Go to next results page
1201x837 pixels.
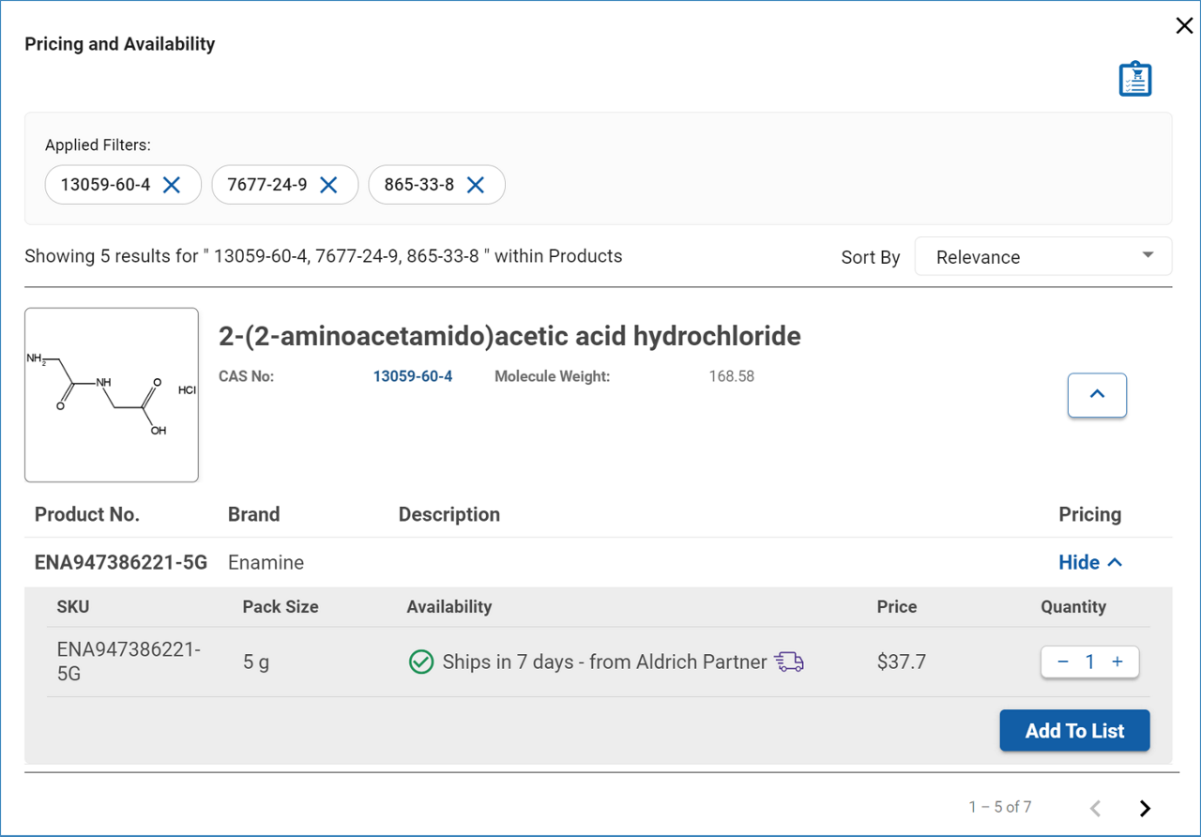(1145, 808)
